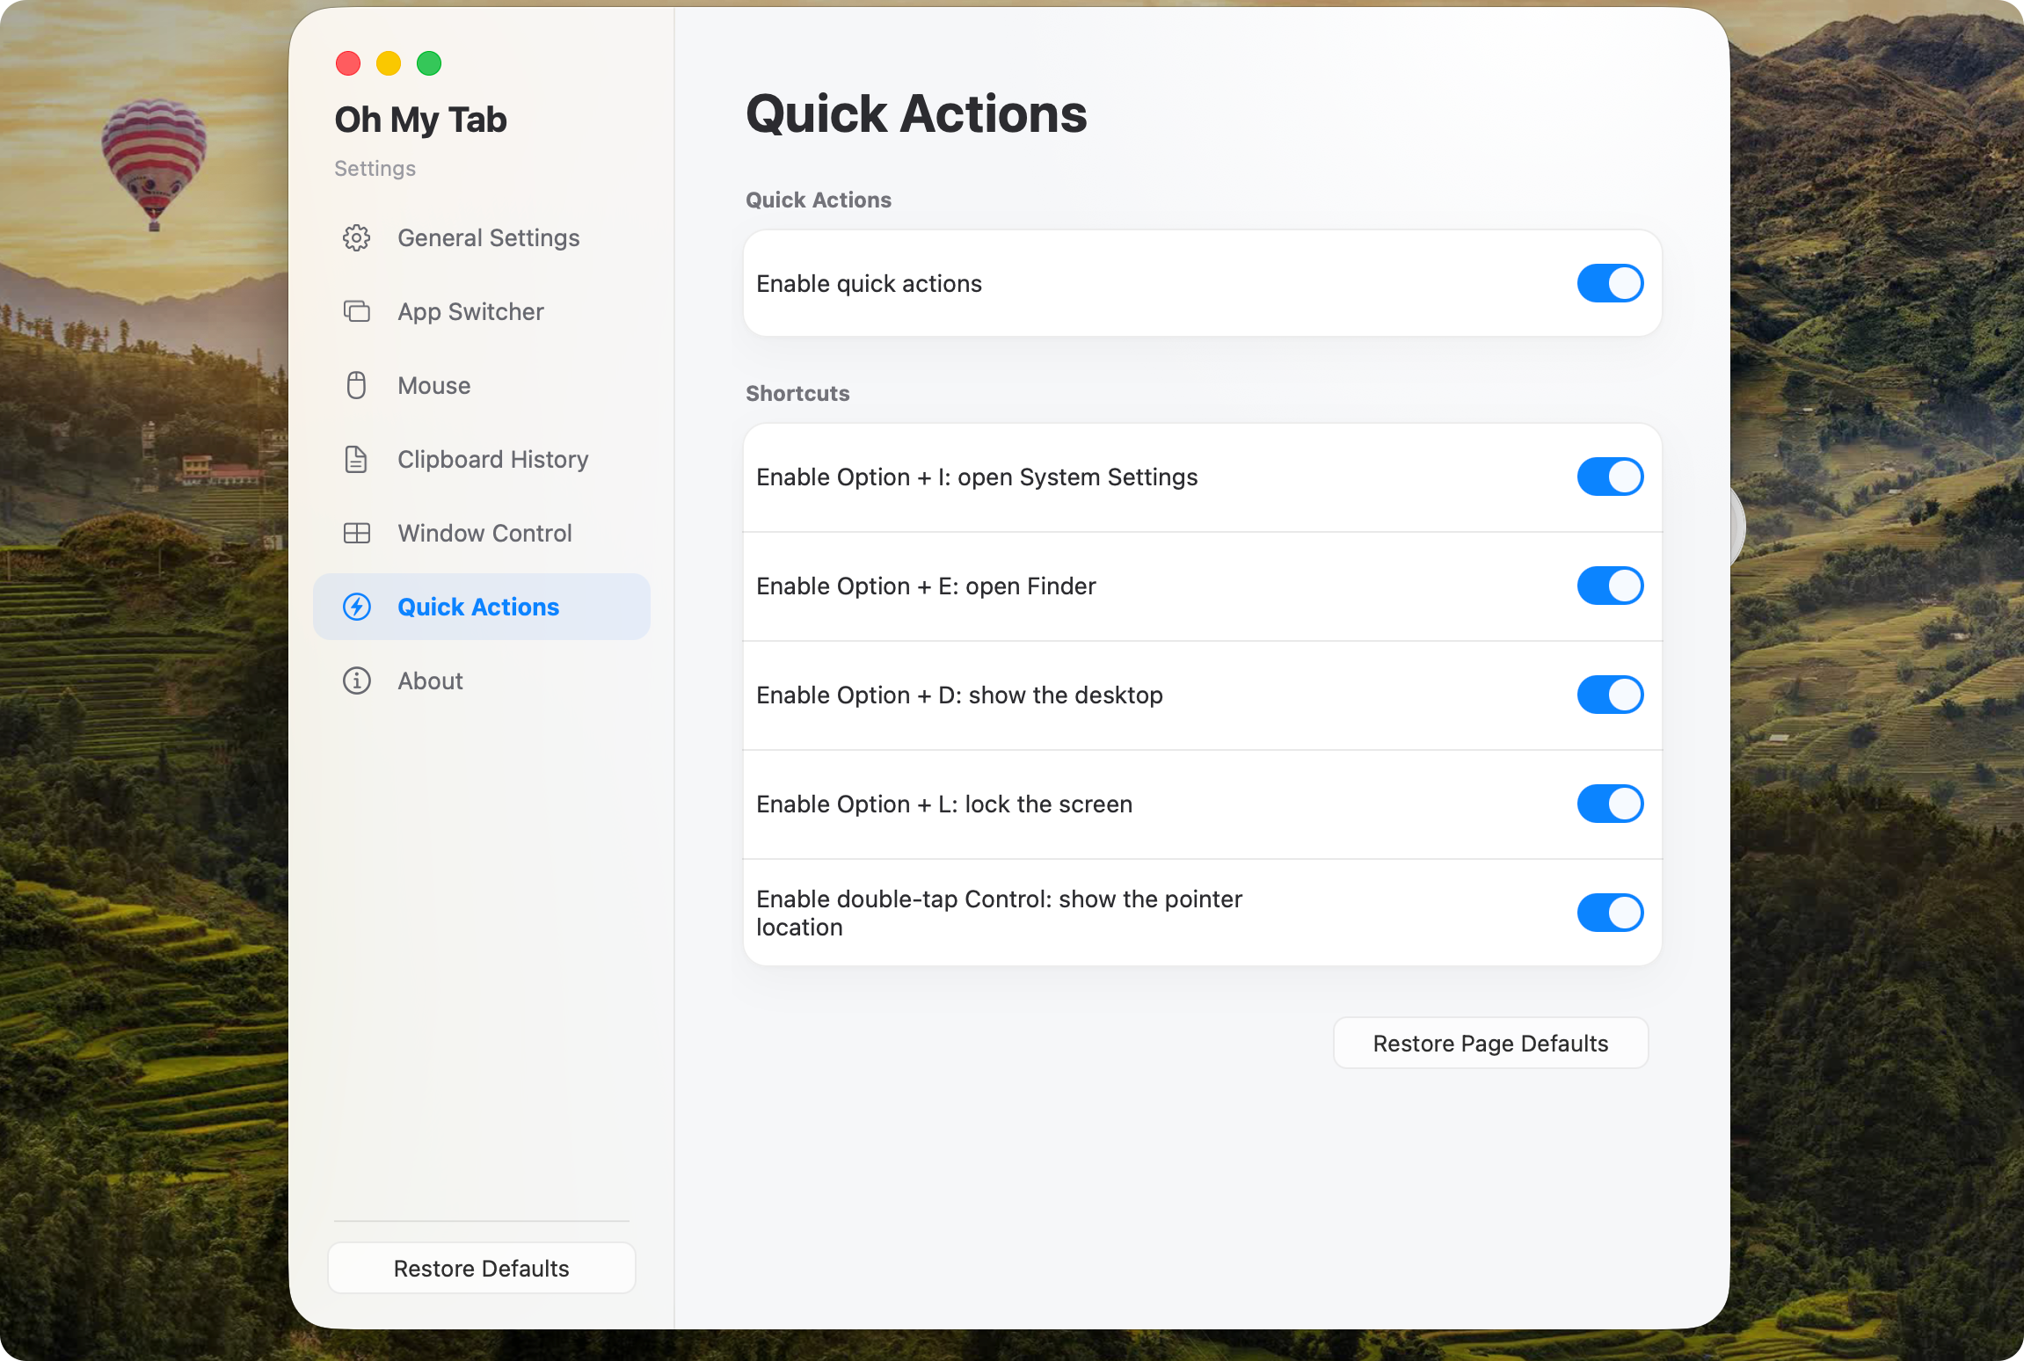
Task: Click the 'Settings' subtitle under app name
Action: click(x=375, y=169)
